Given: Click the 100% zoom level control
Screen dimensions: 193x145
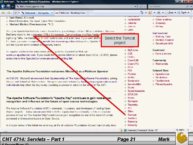Looking at the screenshot, I should pyautogui.click(x=182, y=130).
